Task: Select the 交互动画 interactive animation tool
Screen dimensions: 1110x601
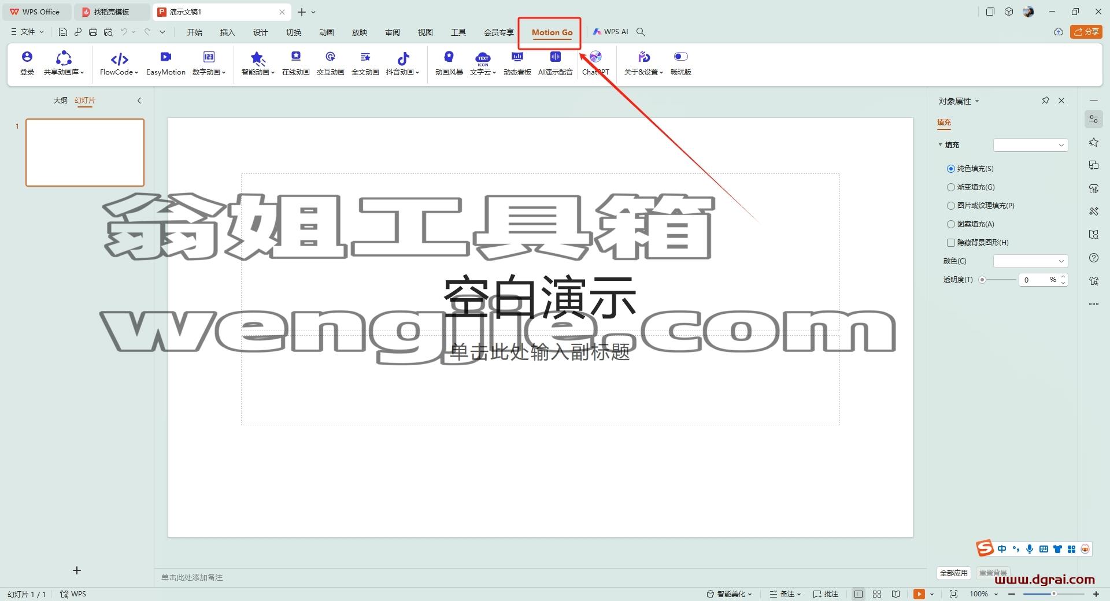Action: click(x=331, y=63)
